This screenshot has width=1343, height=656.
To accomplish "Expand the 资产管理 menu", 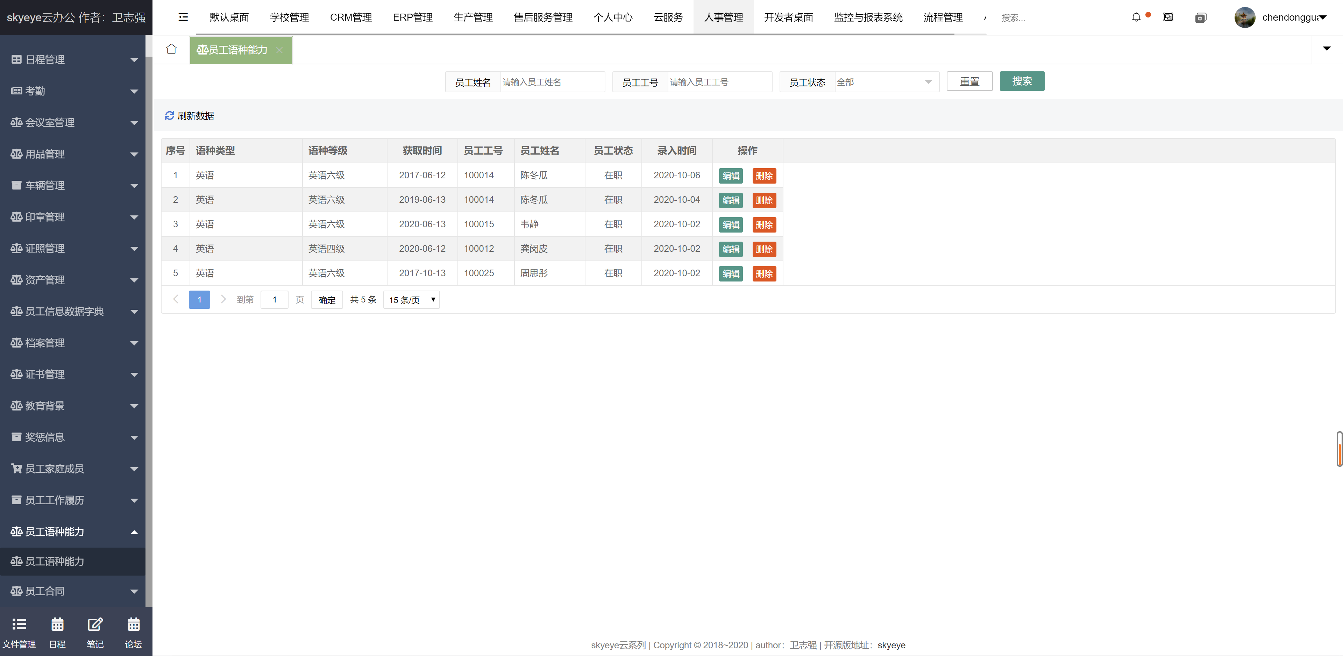I will 72,280.
